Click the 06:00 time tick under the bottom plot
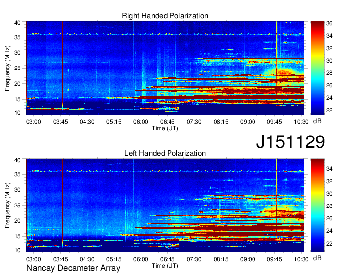The width and height of the screenshot is (338, 274). tap(141, 259)
